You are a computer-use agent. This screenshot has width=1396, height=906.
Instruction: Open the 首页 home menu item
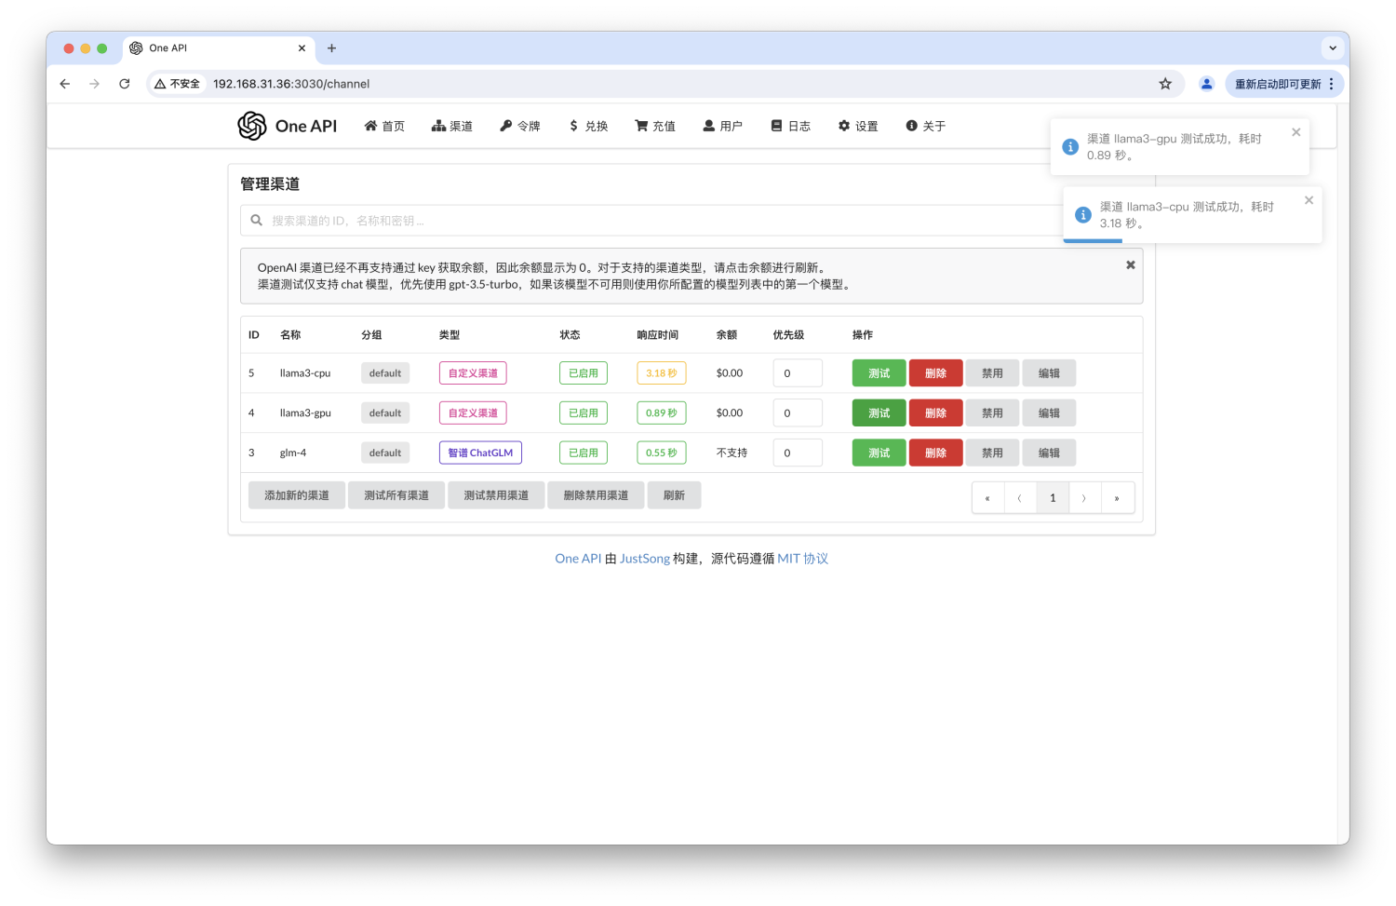coord(384,126)
